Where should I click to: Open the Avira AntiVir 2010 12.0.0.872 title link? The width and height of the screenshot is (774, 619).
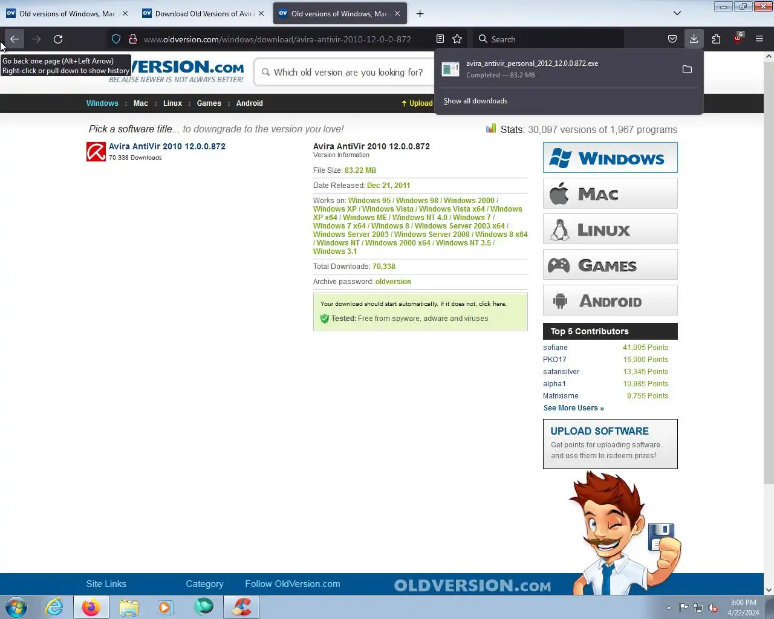(167, 146)
